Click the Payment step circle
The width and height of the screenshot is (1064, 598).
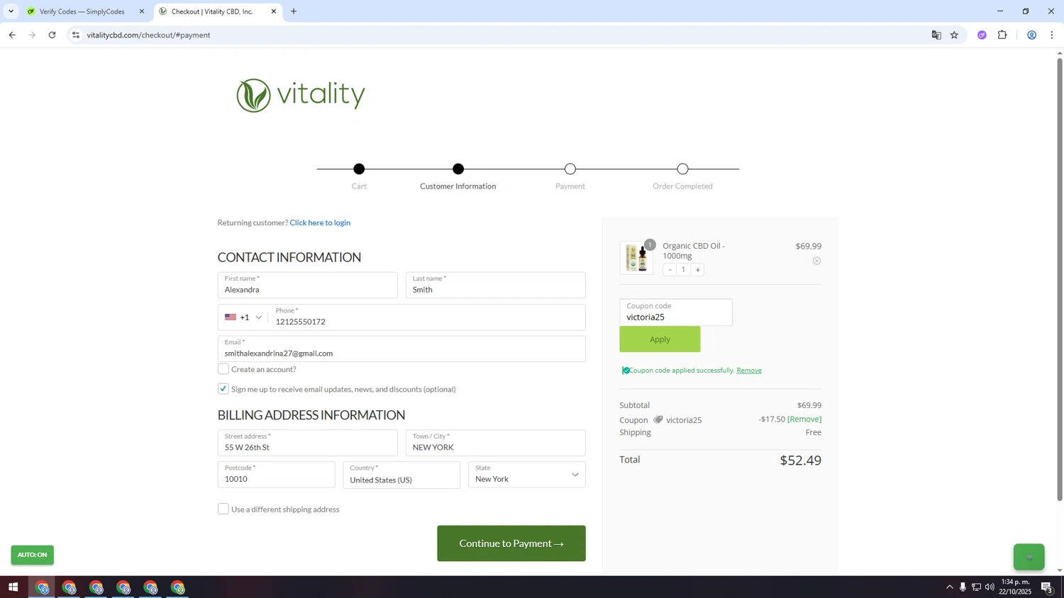(570, 169)
